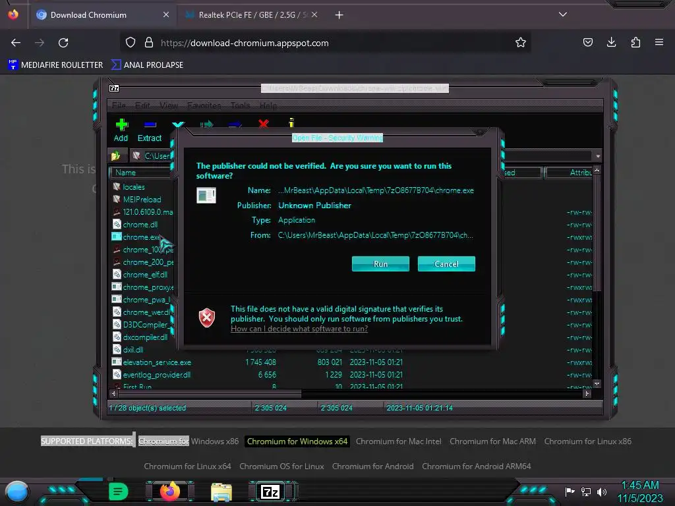Open the 7-Zip Edit menu
The height and width of the screenshot is (506, 675).
(142, 105)
